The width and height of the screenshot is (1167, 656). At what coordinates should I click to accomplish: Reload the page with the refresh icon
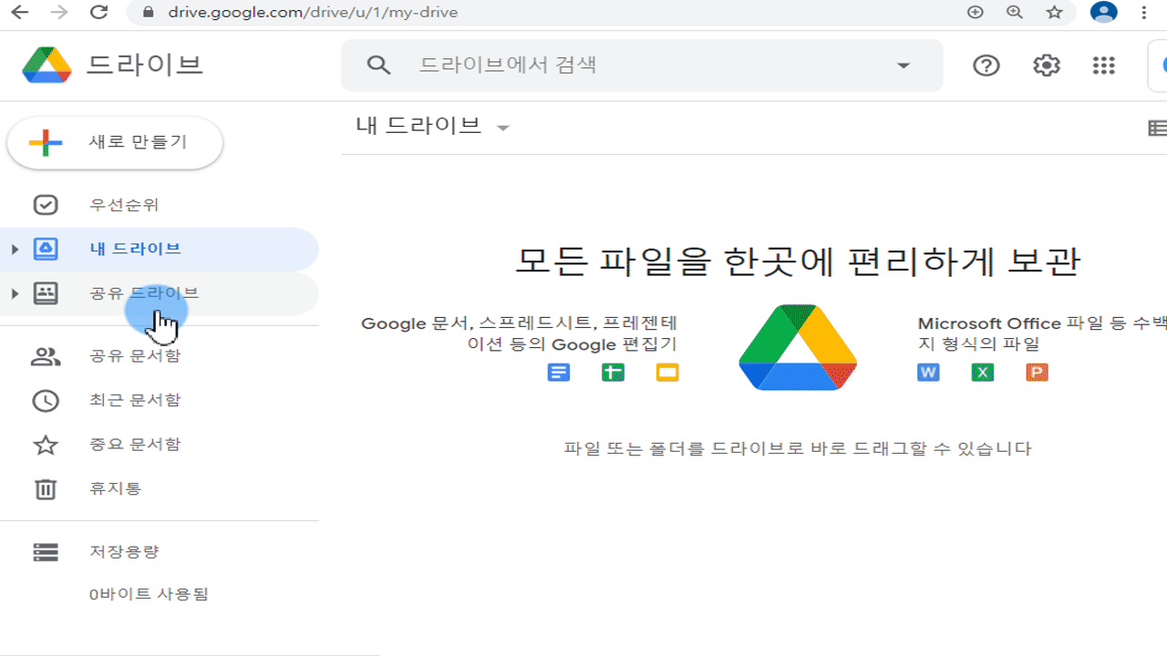(99, 13)
